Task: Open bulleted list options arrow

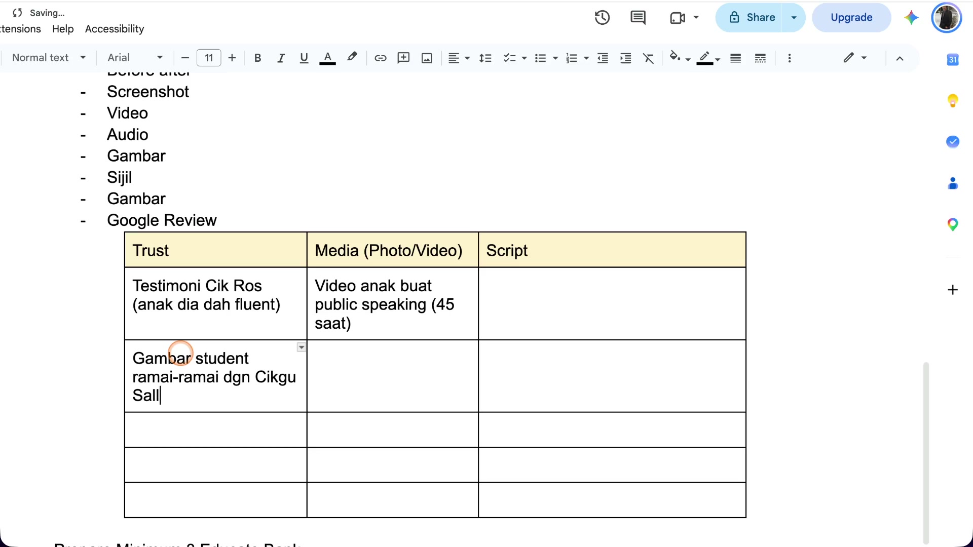Action: click(555, 58)
